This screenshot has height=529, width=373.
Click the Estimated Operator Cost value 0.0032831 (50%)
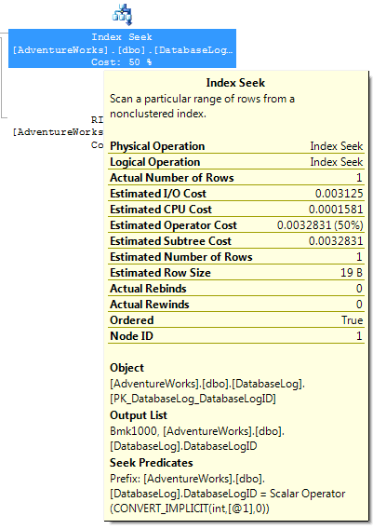(320, 225)
